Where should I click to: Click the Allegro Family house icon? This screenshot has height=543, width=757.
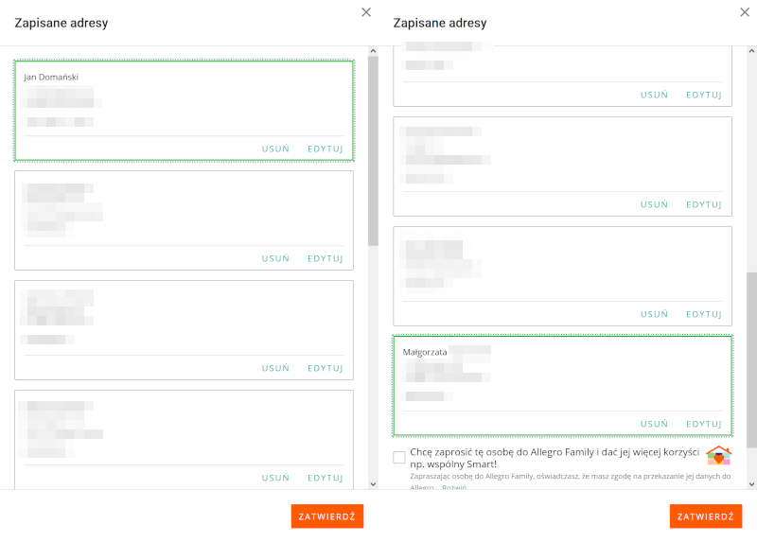point(719,456)
